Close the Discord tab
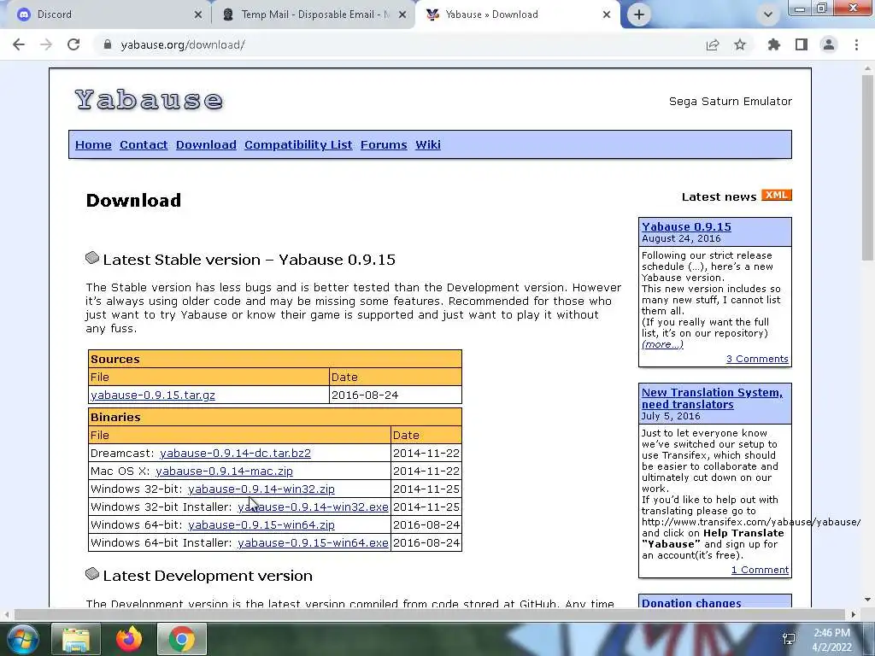Viewport: 875px width, 656px height. 198,15
